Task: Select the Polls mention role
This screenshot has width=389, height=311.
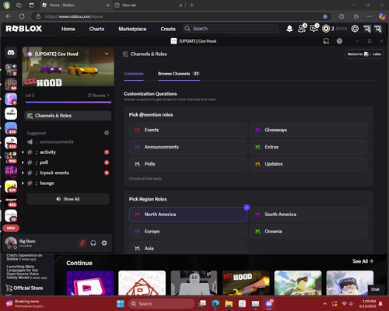Action: pos(188,164)
